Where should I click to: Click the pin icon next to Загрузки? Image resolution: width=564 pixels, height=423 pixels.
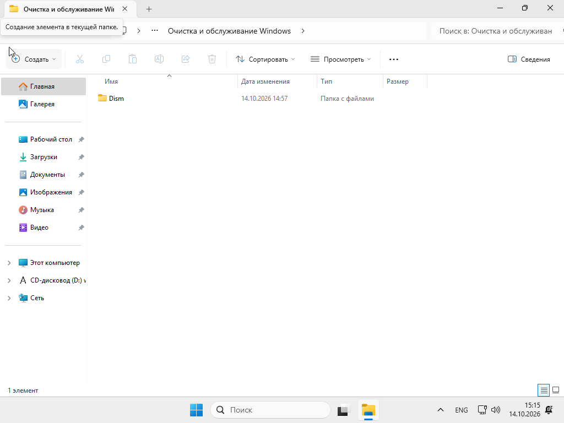[82, 157]
